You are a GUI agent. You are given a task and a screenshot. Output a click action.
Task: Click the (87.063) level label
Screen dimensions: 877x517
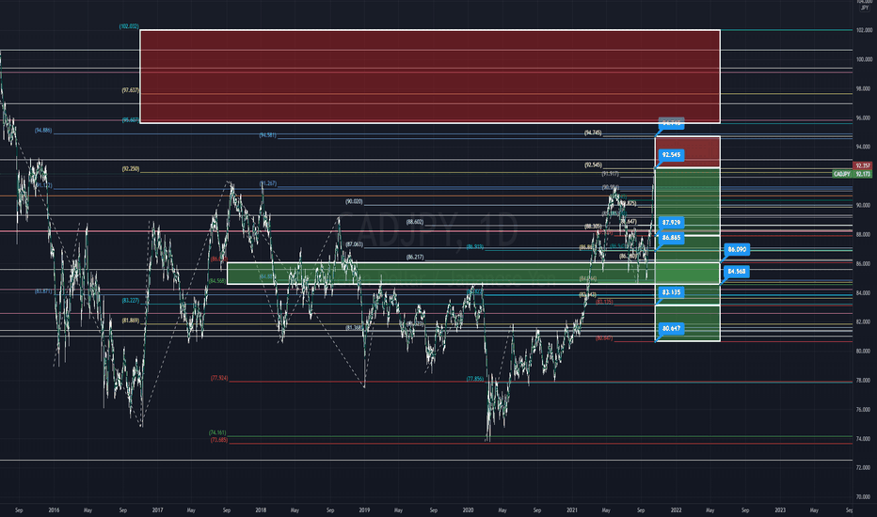pos(354,244)
